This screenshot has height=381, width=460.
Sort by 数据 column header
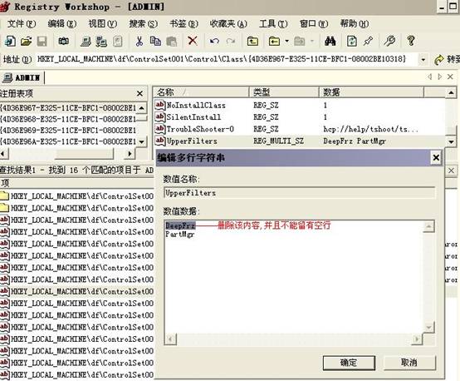click(x=371, y=92)
